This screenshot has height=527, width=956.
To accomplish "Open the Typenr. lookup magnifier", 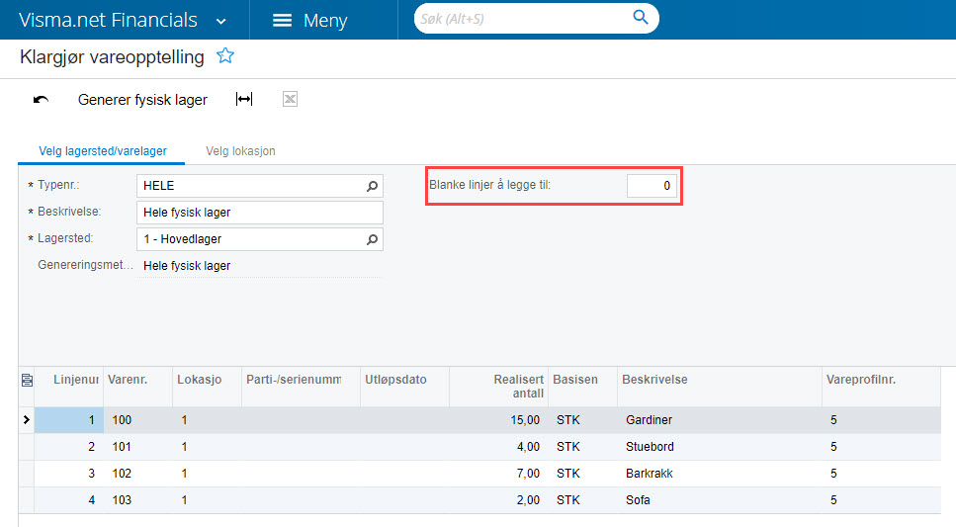I will click(372, 186).
